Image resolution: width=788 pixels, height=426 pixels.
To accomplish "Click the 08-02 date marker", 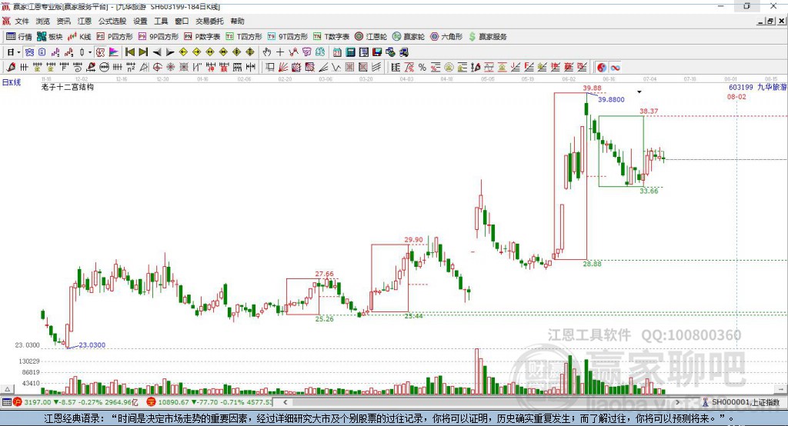I will [x=736, y=96].
